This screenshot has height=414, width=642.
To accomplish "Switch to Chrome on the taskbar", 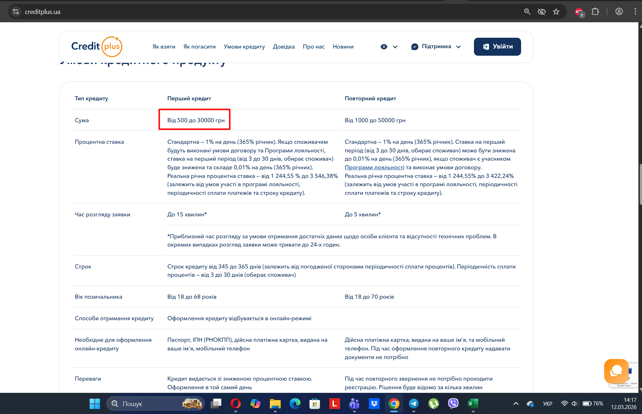I will (x=394, y=404).
